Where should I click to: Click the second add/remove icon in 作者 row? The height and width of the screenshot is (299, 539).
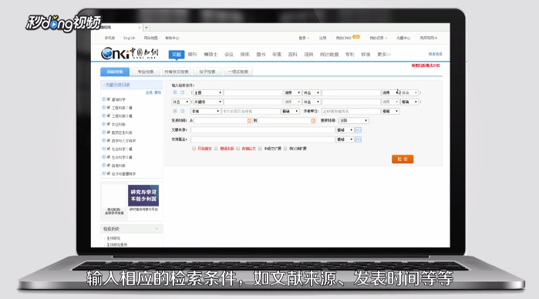[183, 111]
